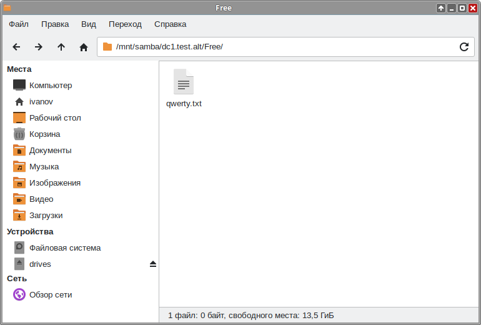481x325 pixels.
Task: Open the Файл menu
Action: (19, 24)
